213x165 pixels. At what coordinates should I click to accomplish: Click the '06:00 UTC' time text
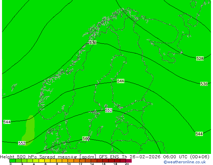tap(175, 157)
